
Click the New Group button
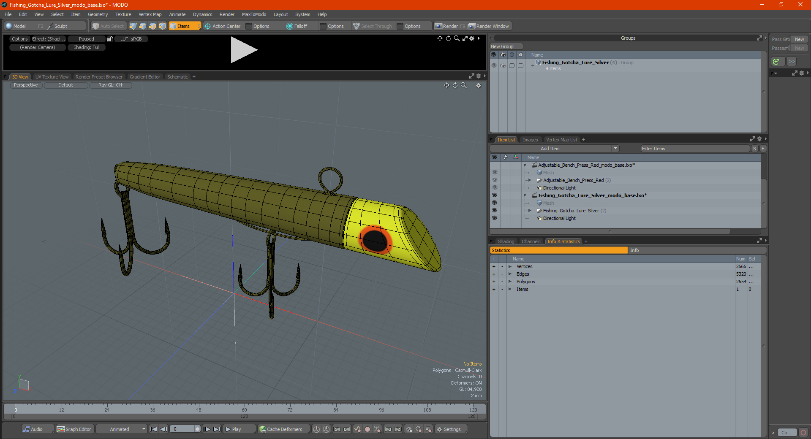tap(506, 46)
